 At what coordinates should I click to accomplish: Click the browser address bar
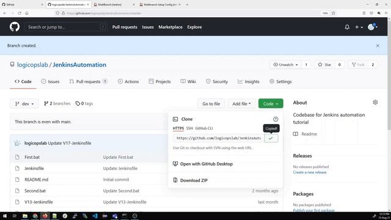(x=187, y=13)
